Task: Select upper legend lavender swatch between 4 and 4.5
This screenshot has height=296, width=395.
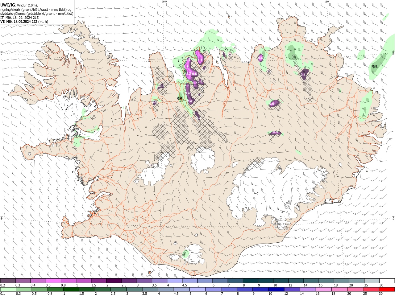Action: pos(175,281)
